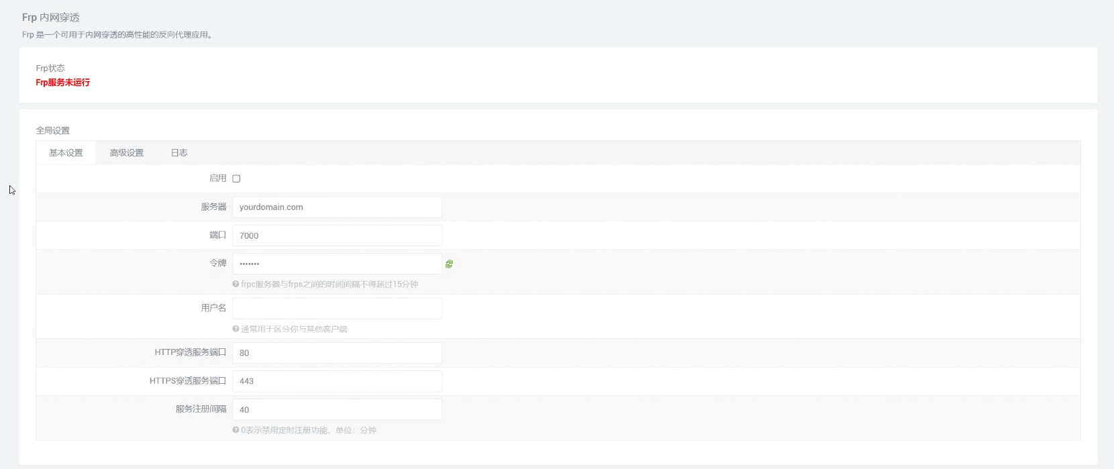Switch to the 基本设置 tab

click(x=66, y=153)
